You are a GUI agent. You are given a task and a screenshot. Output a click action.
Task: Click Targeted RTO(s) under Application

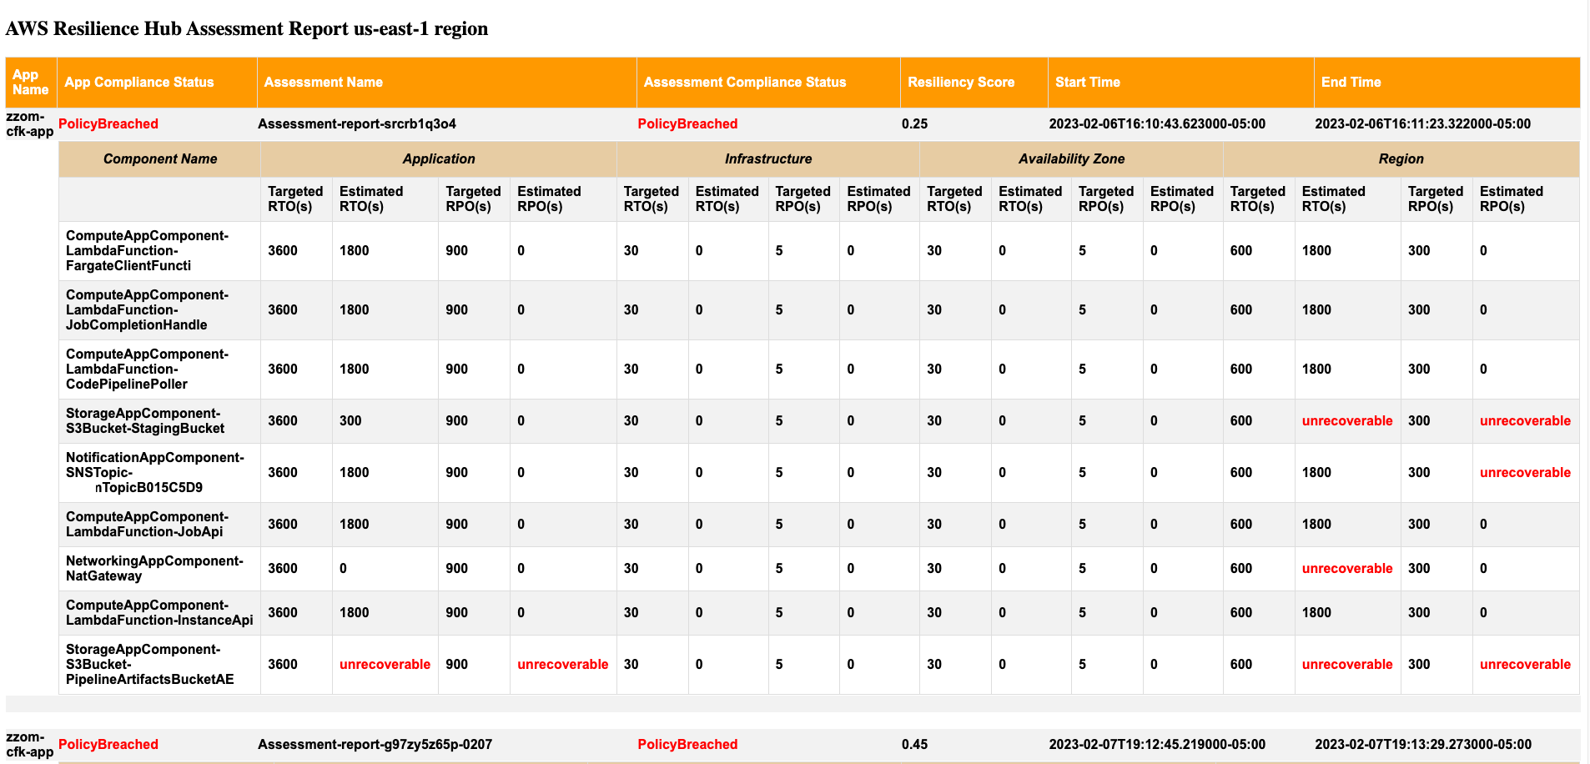(295, 199)
